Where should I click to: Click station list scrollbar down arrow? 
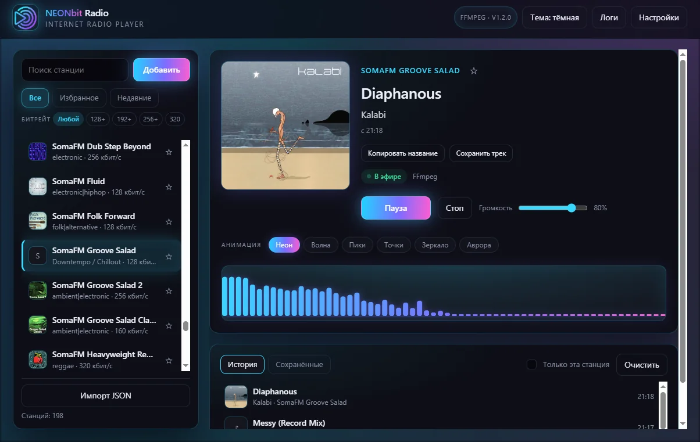(186, 366)
